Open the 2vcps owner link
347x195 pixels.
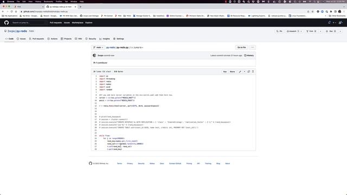tap(11, 31)
